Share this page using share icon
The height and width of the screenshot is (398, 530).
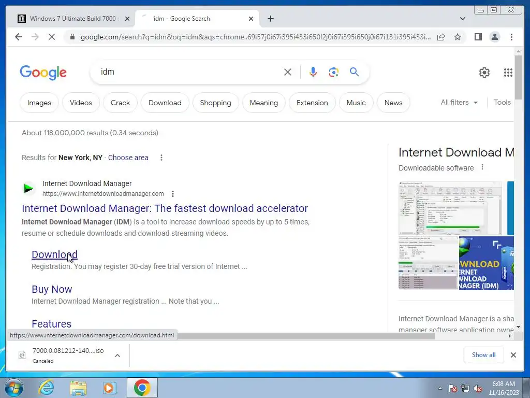(441, 37)
